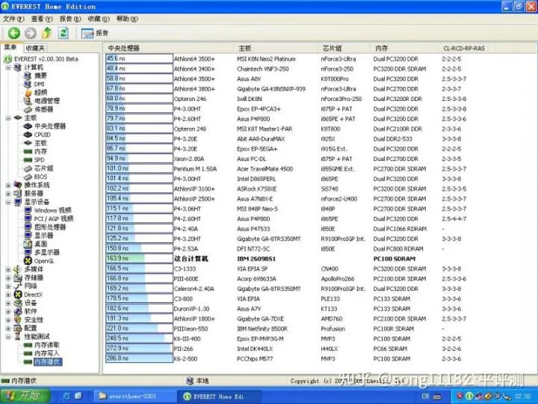Select CPUID in the tree
Screen dimensions: 538x404
(x=42, y=135)
